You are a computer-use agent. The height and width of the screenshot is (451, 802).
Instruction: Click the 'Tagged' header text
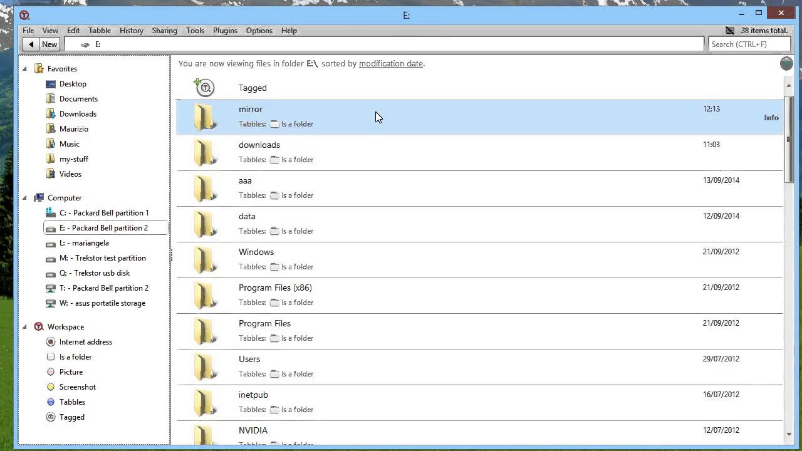[253, 88]
